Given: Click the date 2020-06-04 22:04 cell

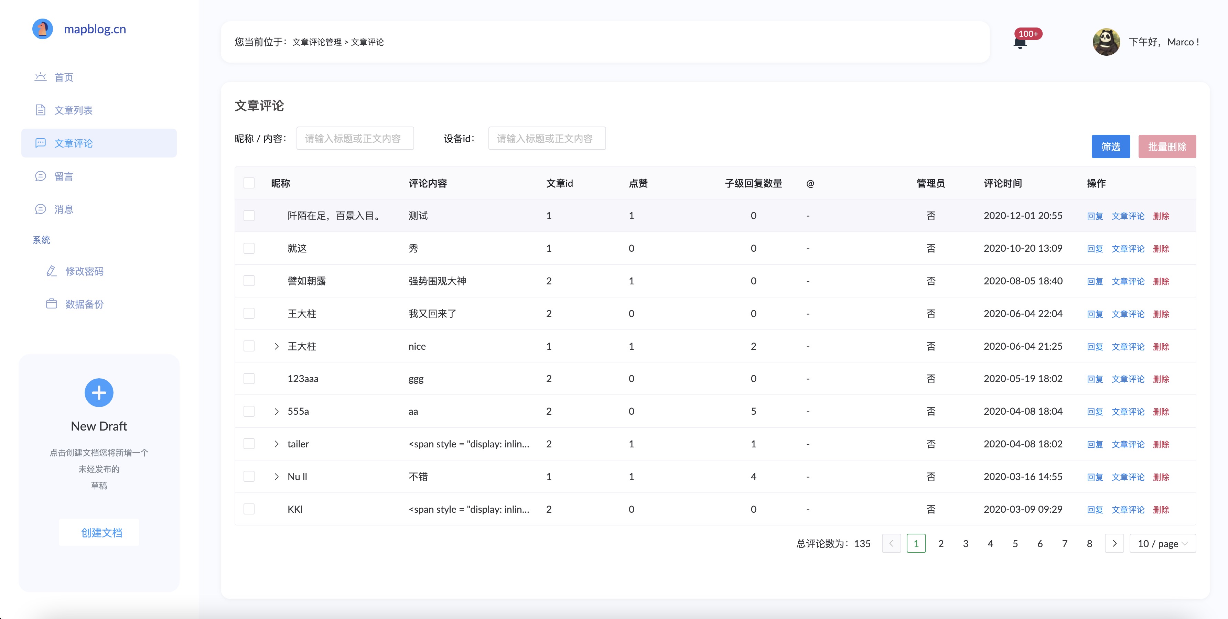Looking at the screenshot, I should point(1023,314).
